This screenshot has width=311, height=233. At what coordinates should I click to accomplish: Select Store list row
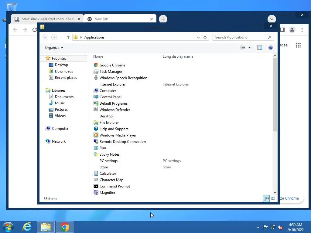point(104,167)
